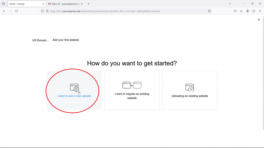This screenshot has height=148, width=264.
Task: Click the new website gear icon
Action: (74, 88)
